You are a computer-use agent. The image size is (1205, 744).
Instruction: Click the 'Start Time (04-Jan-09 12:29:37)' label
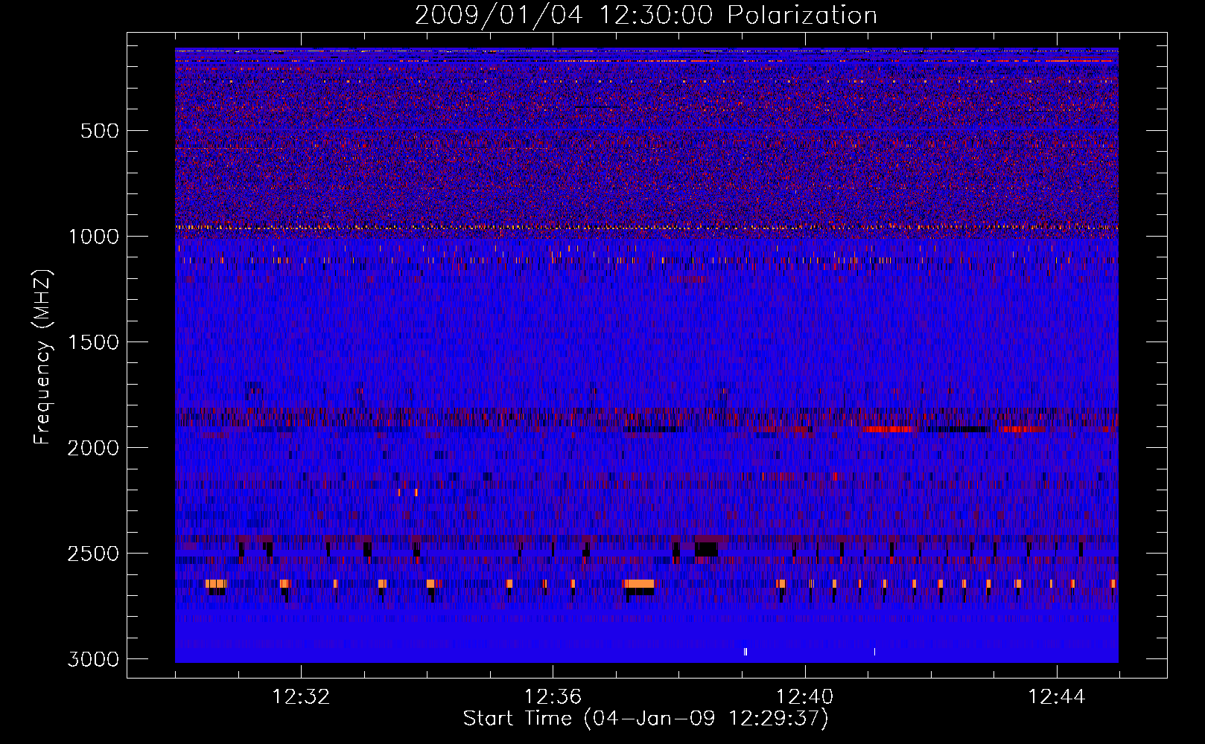pyautogui.click(x=646, y=719)
